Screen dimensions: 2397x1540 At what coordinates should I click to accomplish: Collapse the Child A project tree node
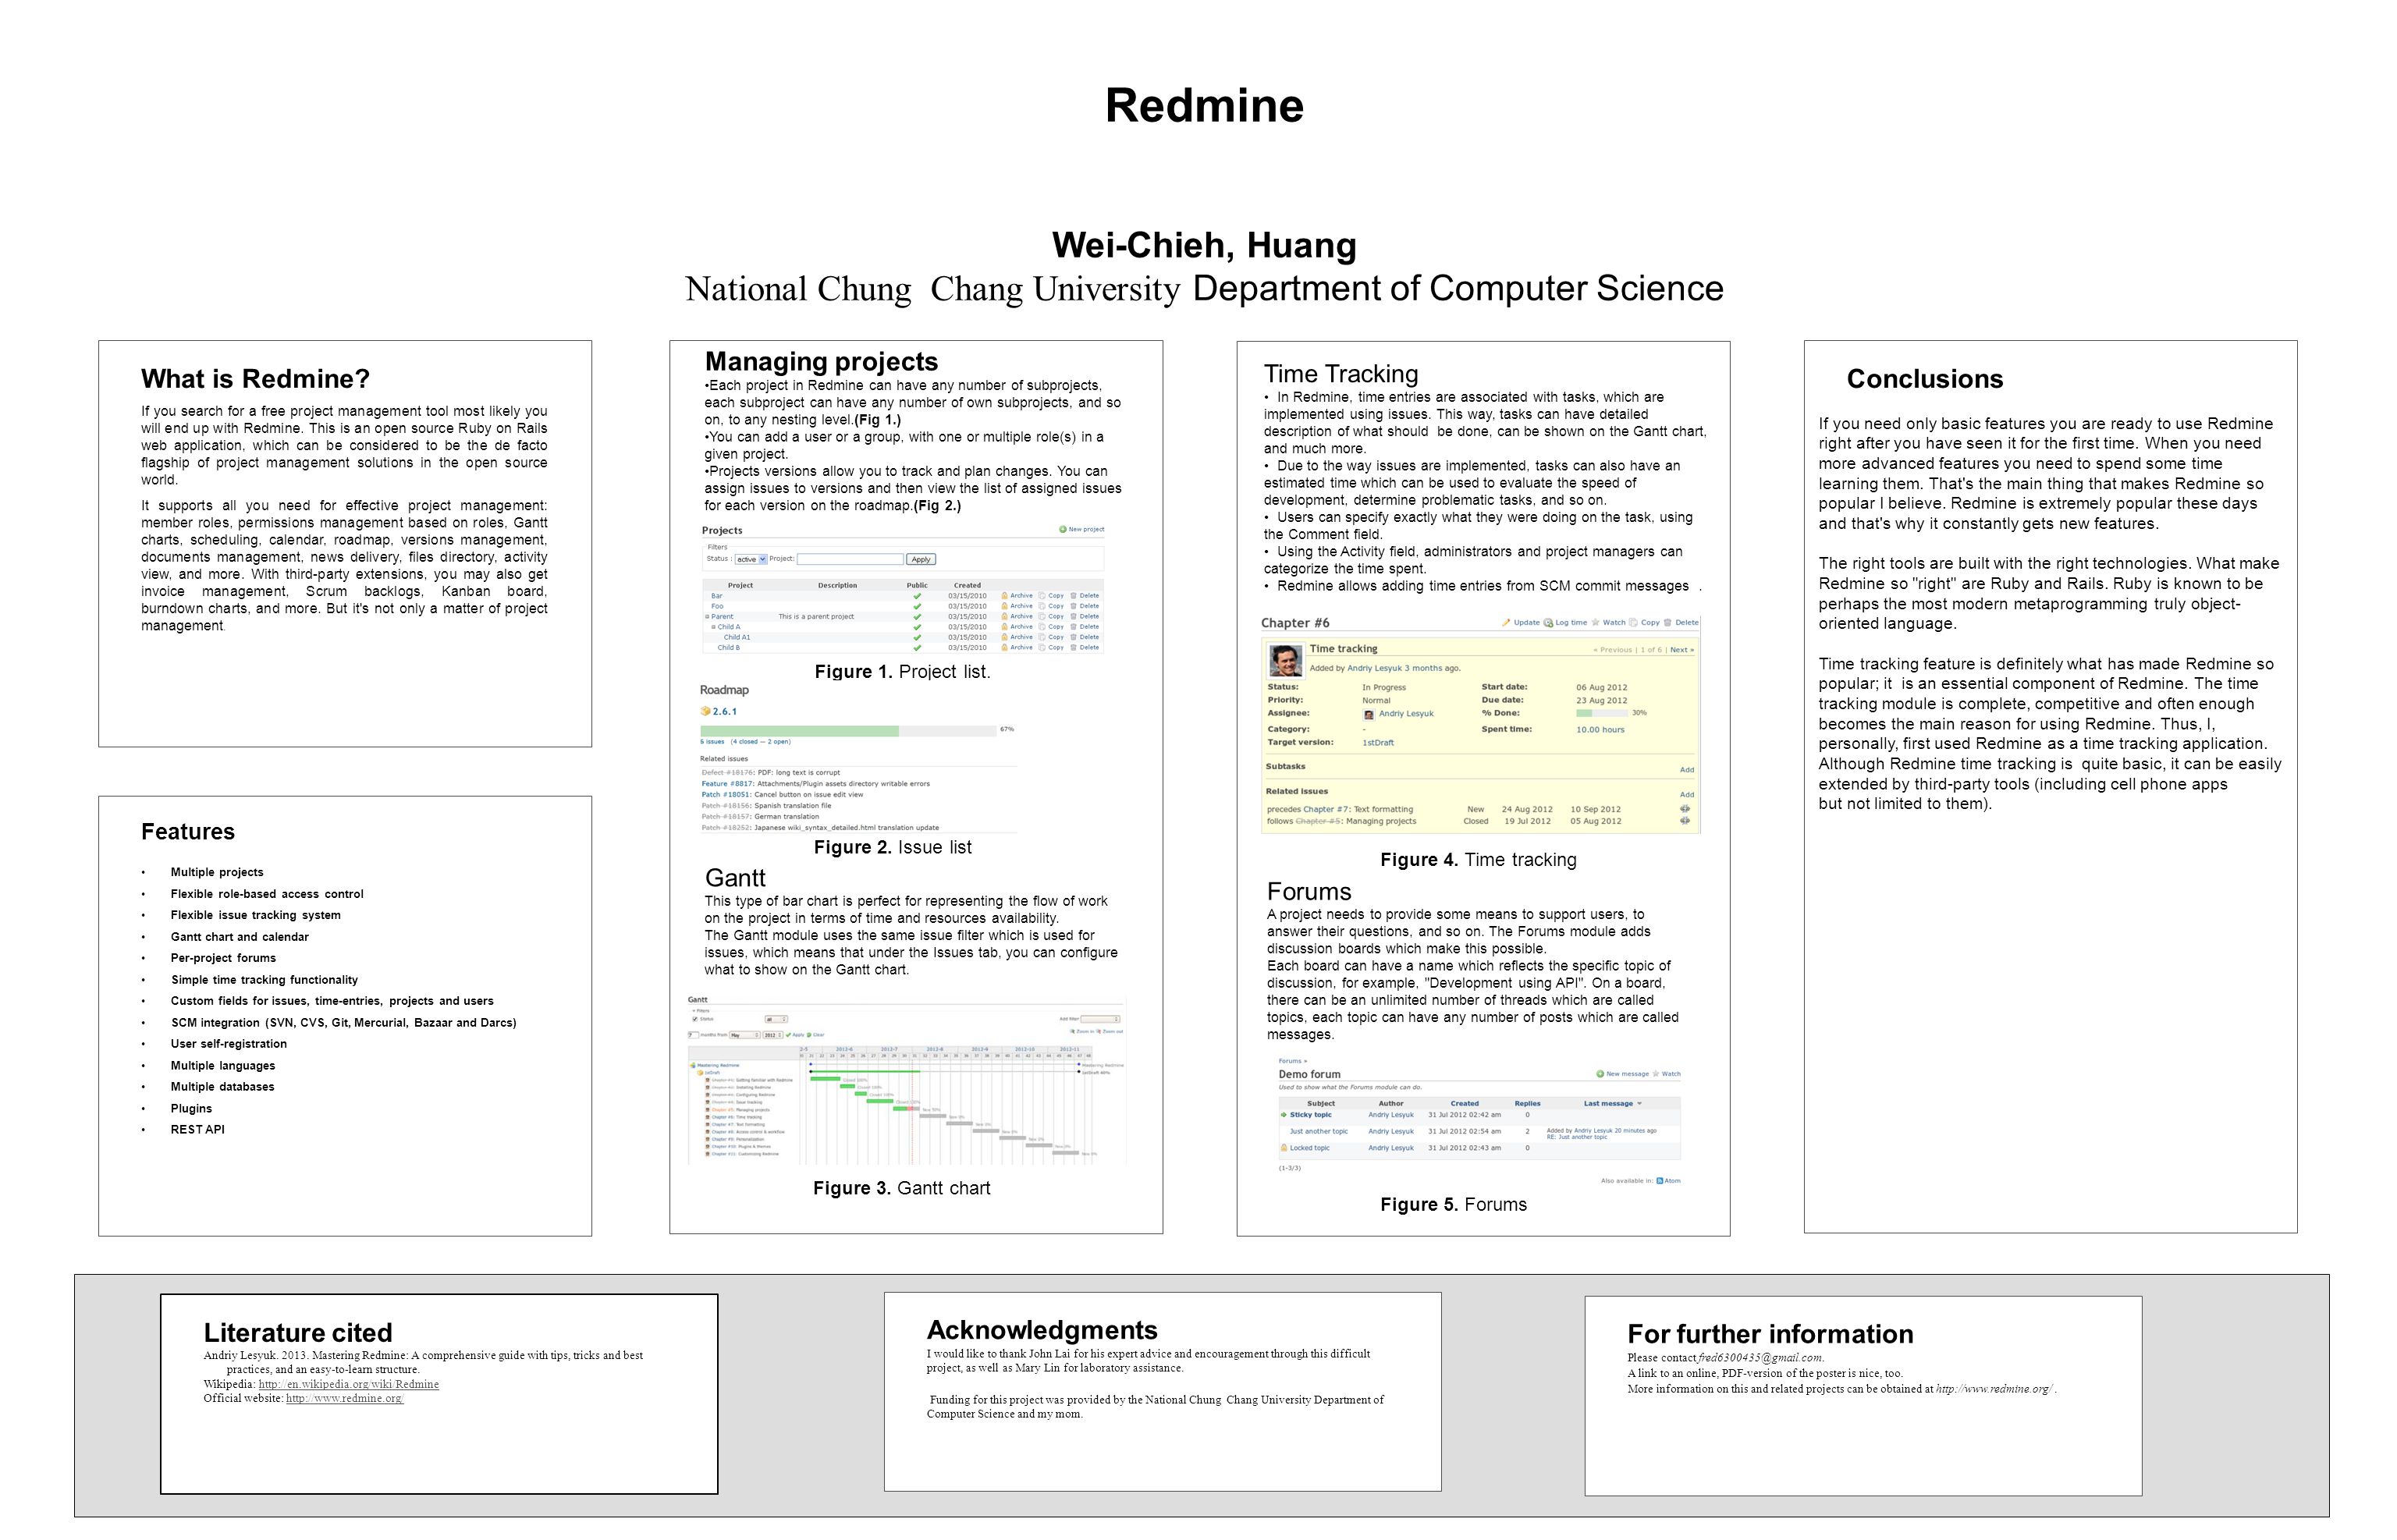(714, 627)
